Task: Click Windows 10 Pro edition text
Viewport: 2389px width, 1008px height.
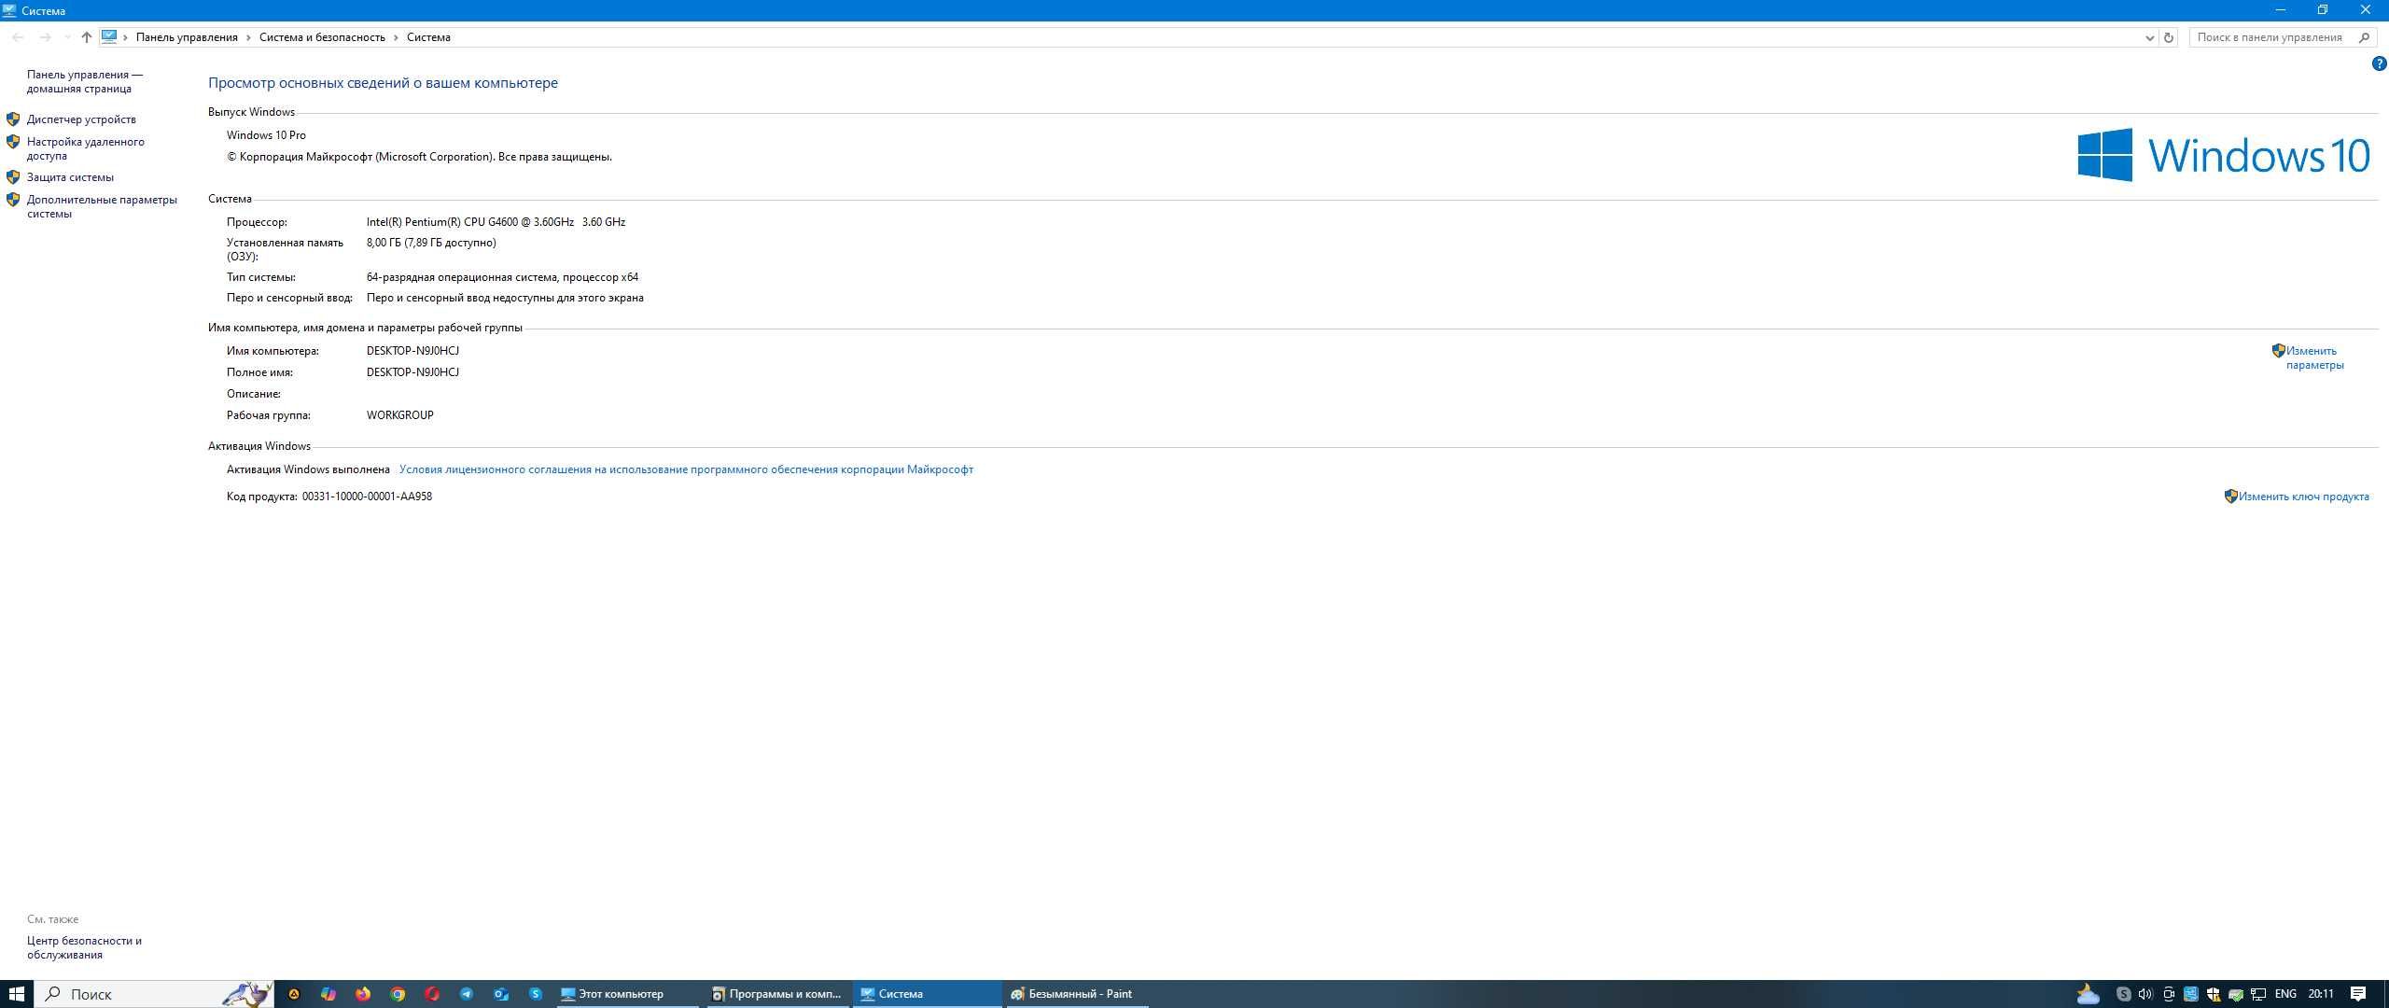Action: pyautogui.click(x=266, y=135)
